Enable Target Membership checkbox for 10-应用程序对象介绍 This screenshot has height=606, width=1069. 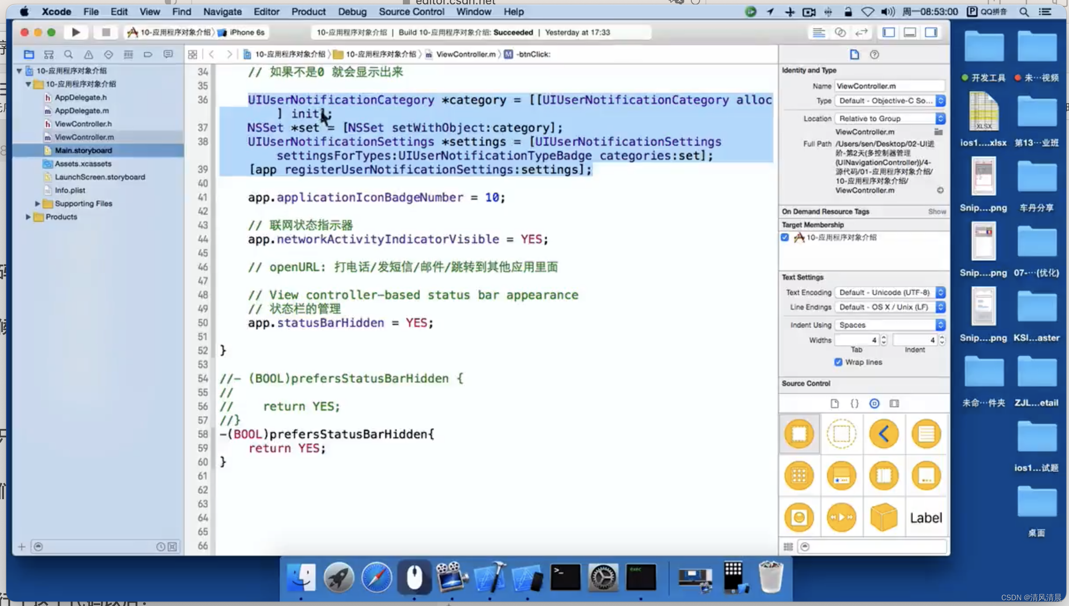(784, 236)
